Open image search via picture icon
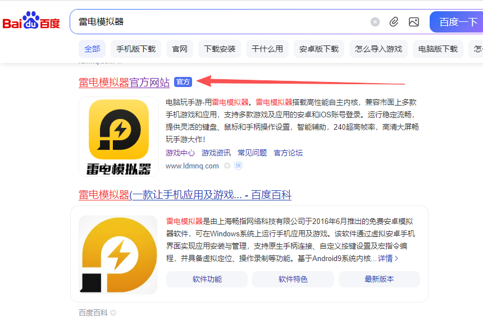This screenshot has width=483, height=320. click(414, 22)
